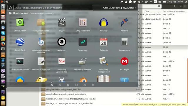The width and height of the screenshot is (188, 106).
Task: Click search icon in file manager
Action: [x=175, y=6]
